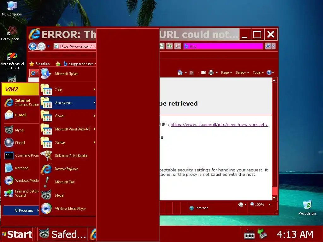Click the network tray icon

click(x=262, y=234)
